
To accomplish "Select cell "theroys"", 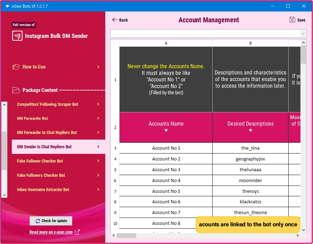I will [x=250, y=191].
